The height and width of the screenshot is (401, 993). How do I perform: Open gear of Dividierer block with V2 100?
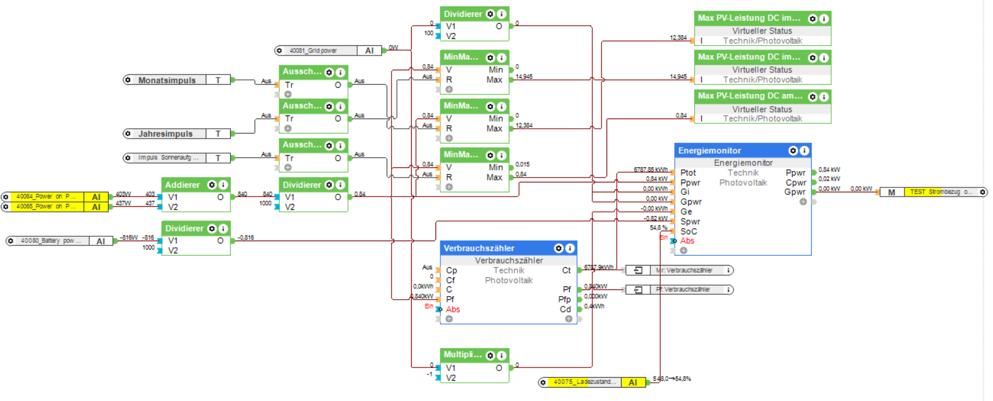pos(490,14)
